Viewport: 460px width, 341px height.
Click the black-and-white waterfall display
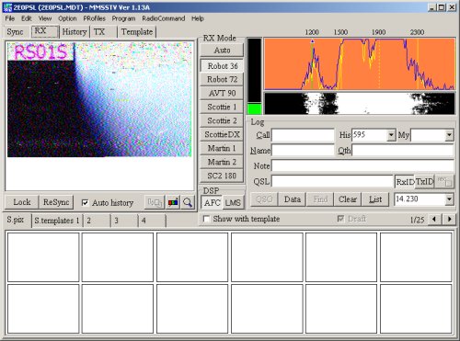tap(360, 104)
